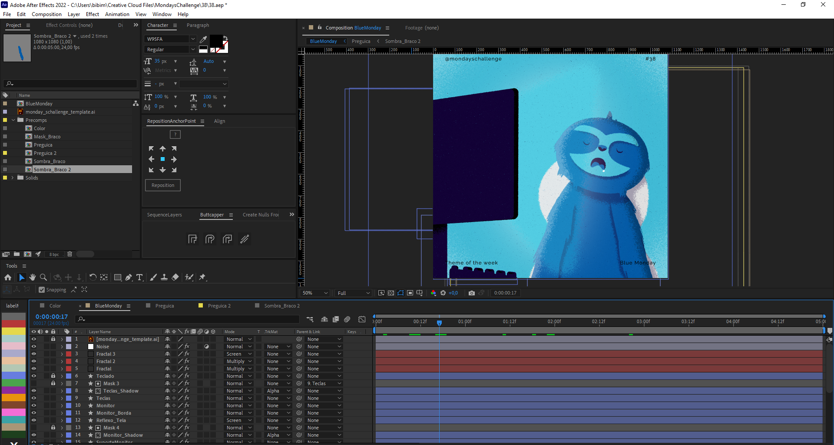
Task: Delete selected project item with trash icon
Action: tap(69, 254)
